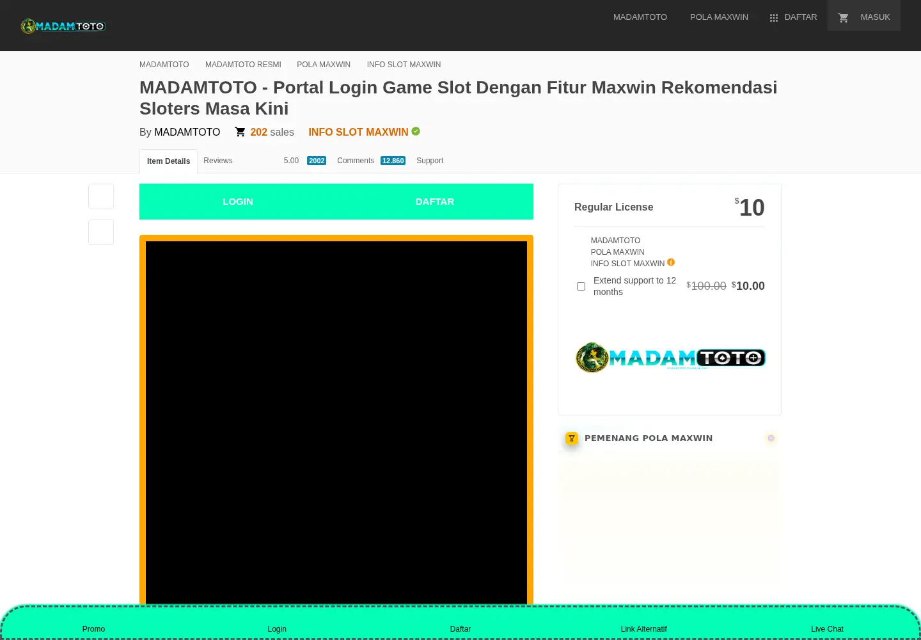Click the MADAMTOTO breadcrumb link

pos(164,65)
